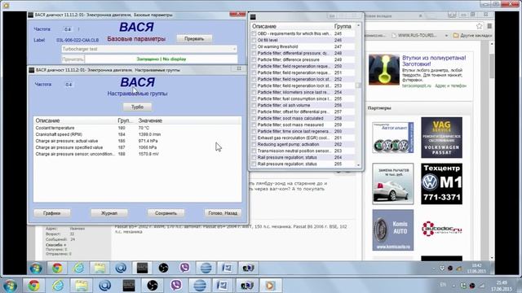Click the Готово, Назад button
Screen dimensions: 522x293
click(223, 213)
